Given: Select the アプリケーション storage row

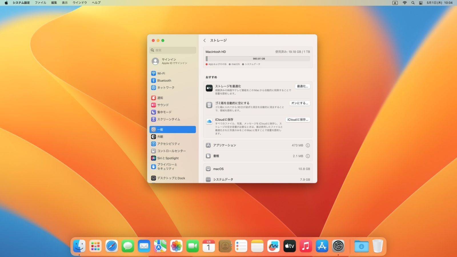Looking at the screenshot, I should 258,145.
